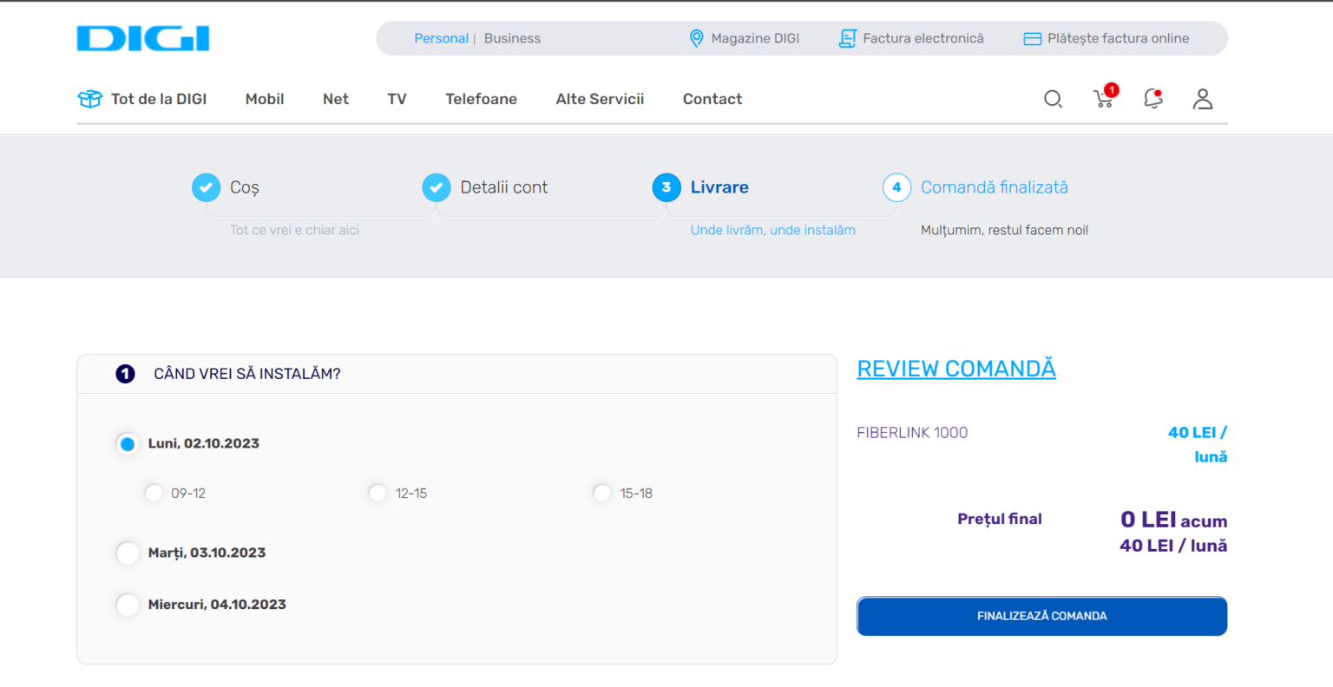Open the Alte Servicii menu item
This screenshot has width=1333, height=687.
pos(600,99)
